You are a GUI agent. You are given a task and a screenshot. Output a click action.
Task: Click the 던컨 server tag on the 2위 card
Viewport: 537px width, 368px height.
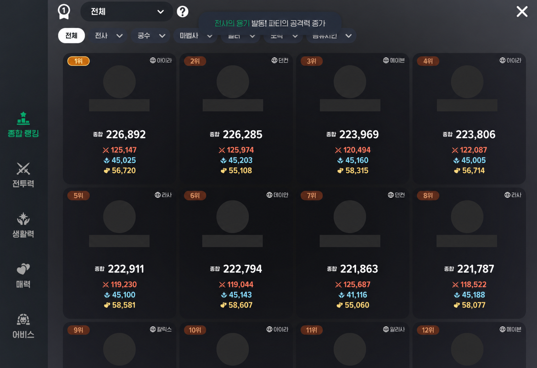click(280, 60)
